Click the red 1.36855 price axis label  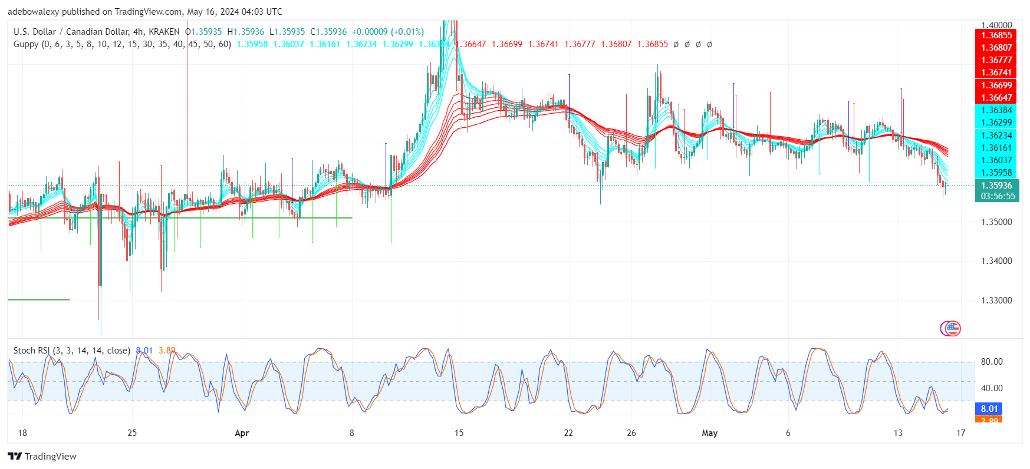pos(996,35)
